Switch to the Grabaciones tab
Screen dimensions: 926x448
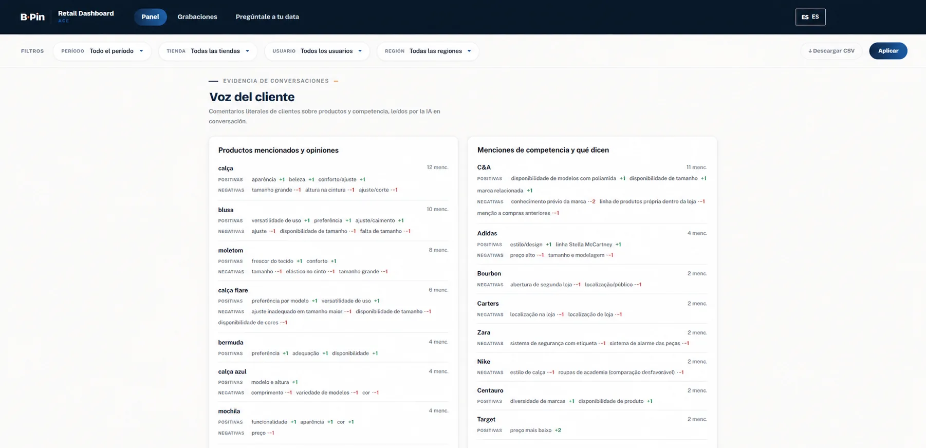pos(197,17)
